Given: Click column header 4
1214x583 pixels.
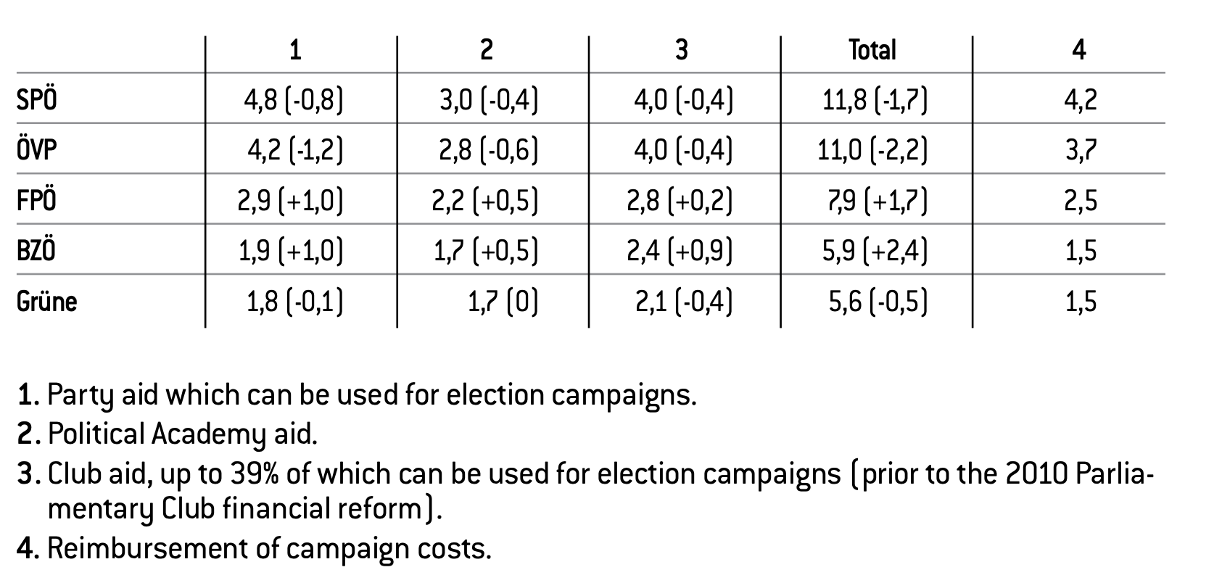Looking at the screenshot, I should (x=1079, y=50).
